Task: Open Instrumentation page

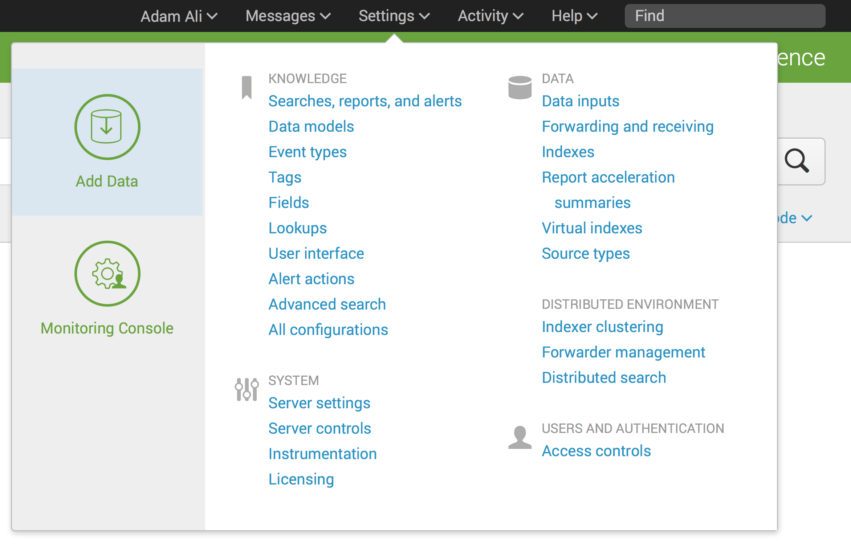Action: (x=323, y=454)
